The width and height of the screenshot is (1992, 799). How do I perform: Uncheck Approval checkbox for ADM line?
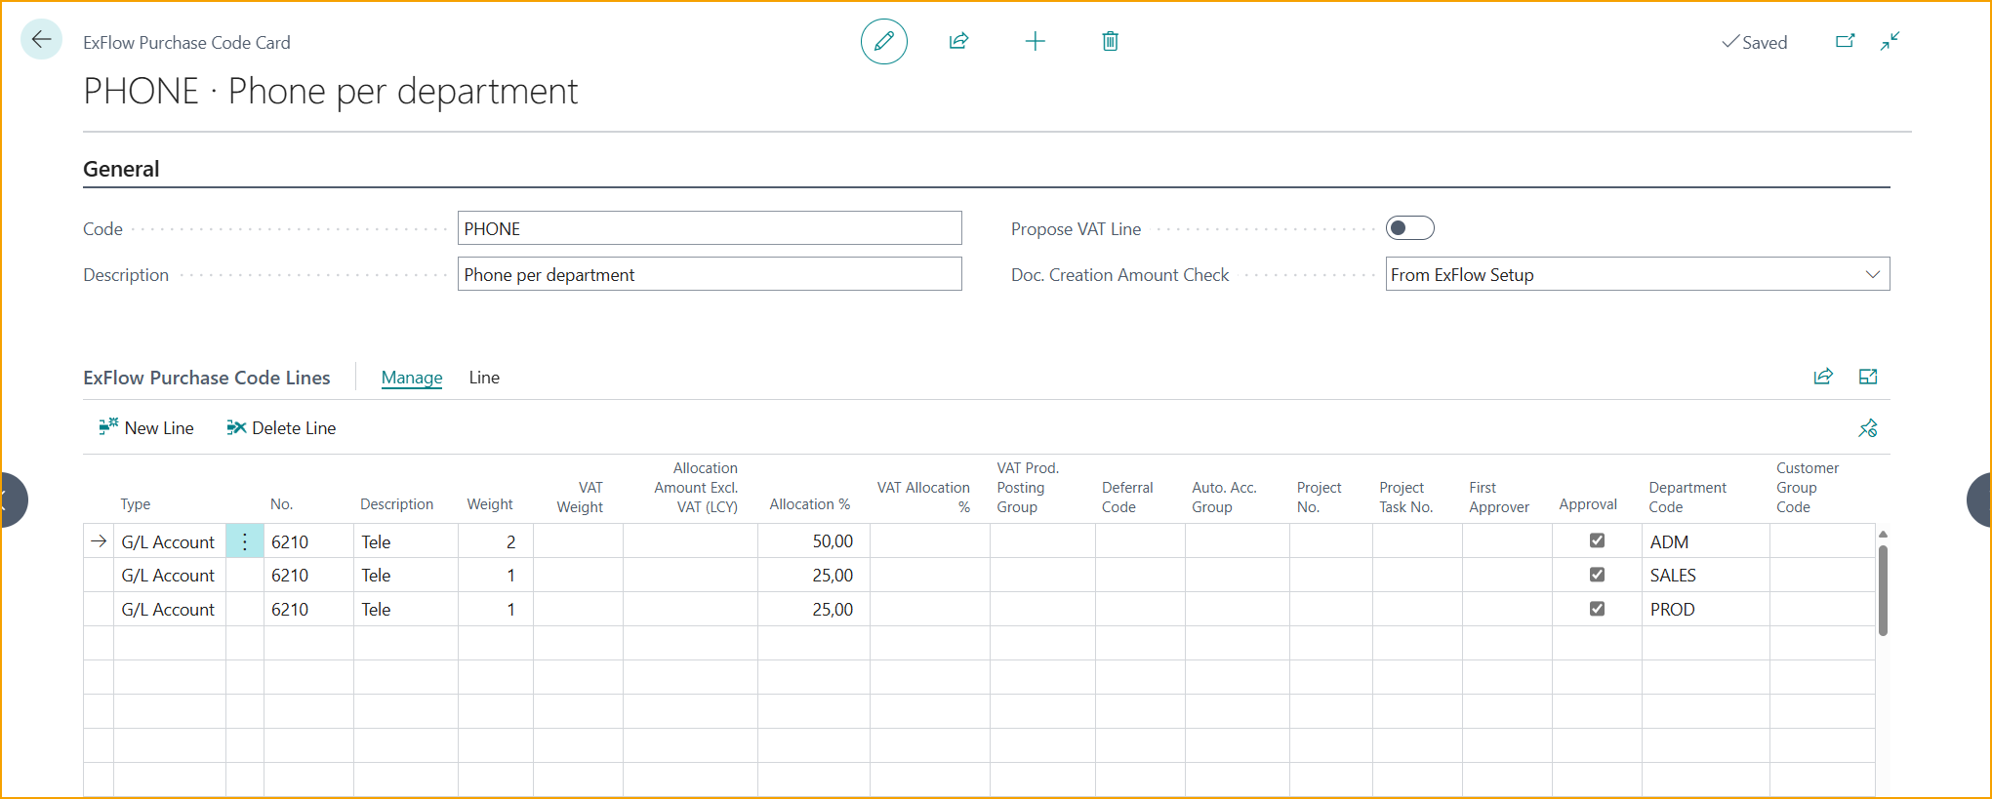1597,540
